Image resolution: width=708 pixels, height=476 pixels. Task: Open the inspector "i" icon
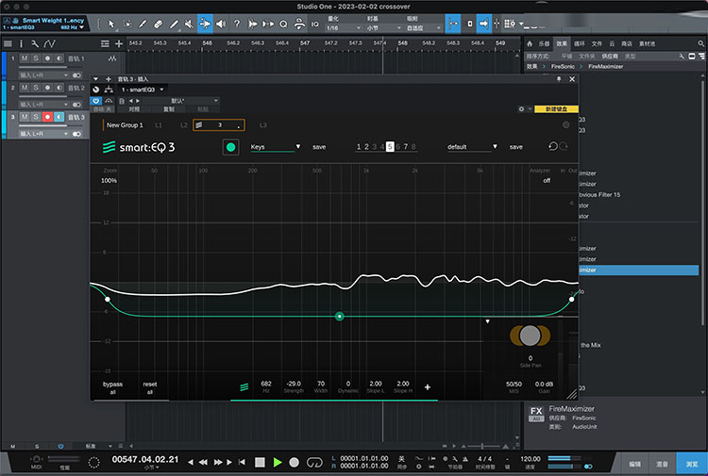click(21, 43)
